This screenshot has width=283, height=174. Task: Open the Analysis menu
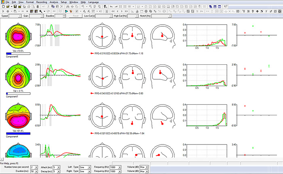[x=54, y=2]
